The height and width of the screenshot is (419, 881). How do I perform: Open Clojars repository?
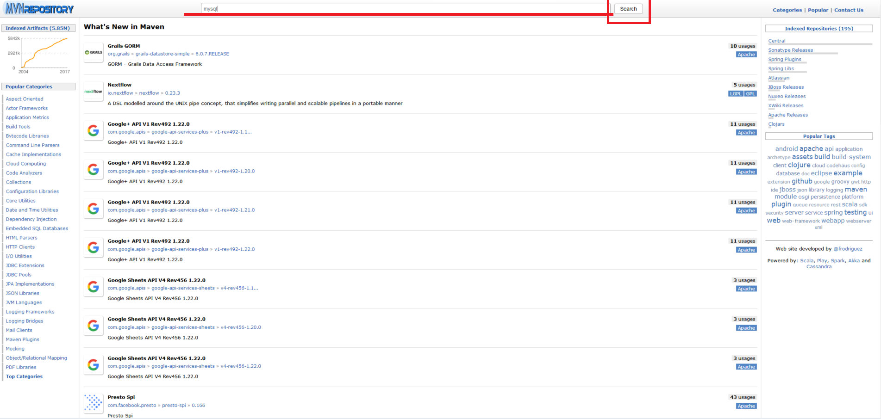[x=776, y=124]
